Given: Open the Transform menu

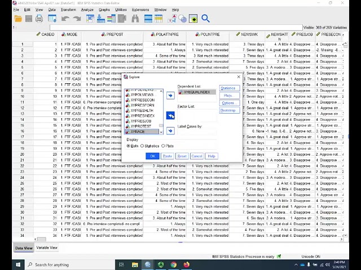Looking at the screenshot, I should [x=68, y=10].
